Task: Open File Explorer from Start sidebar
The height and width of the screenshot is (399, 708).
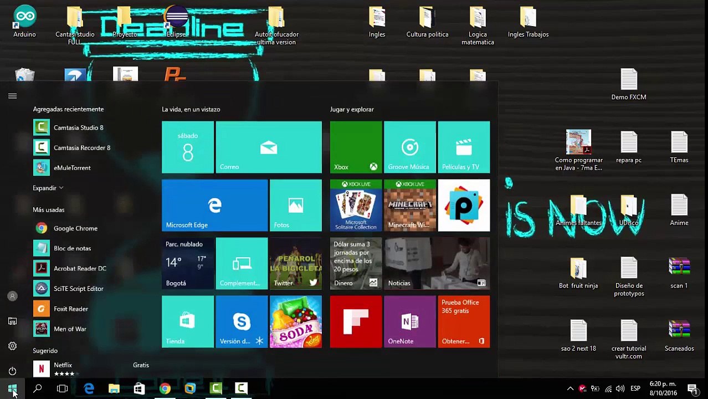Action: [x=12, y=321]
